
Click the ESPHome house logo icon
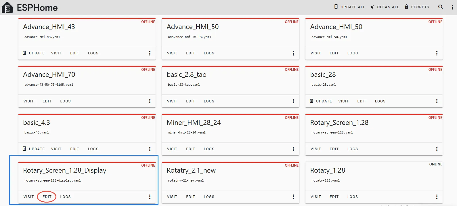pyautogui.click(x=7, y=7)
